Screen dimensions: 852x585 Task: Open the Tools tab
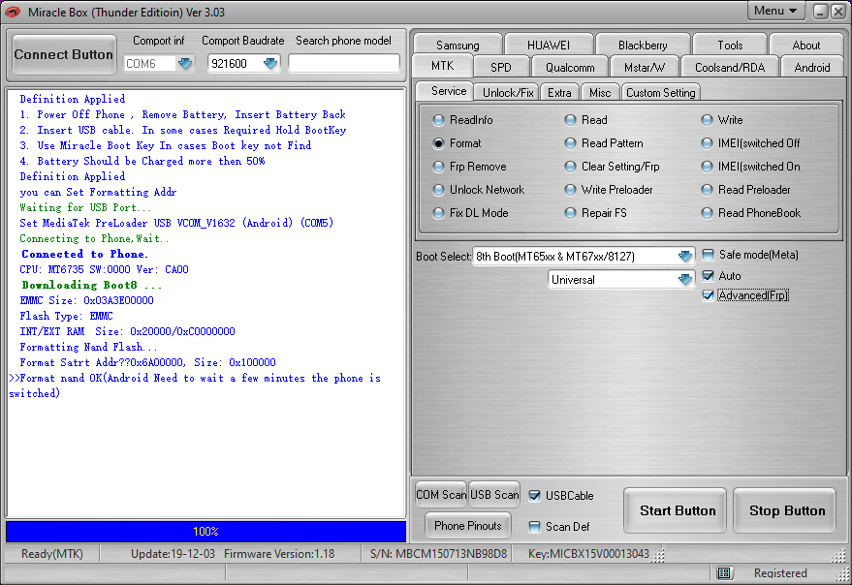coord(730,46)
